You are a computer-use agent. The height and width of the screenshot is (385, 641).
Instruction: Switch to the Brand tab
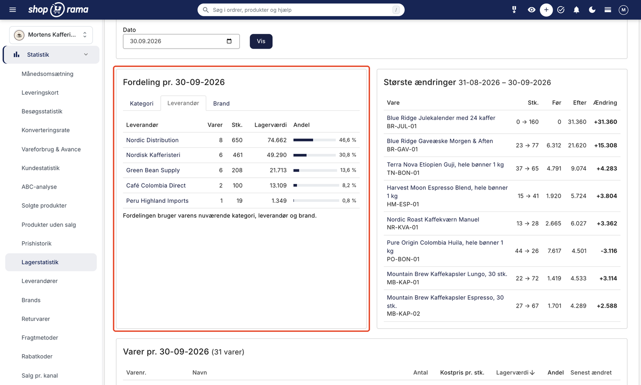tap(221, 103)
